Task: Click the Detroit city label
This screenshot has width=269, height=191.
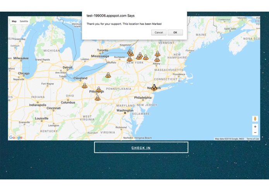Action: (x=67, y=67)
